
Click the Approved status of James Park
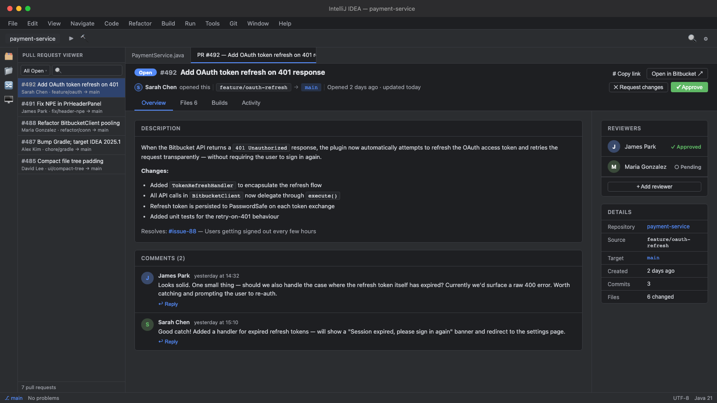tap(686, 147)
